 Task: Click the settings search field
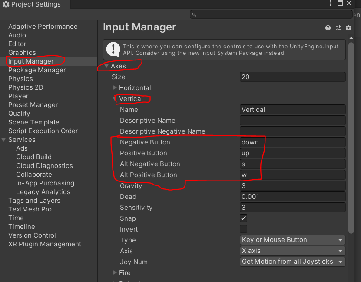coord(271,14)
